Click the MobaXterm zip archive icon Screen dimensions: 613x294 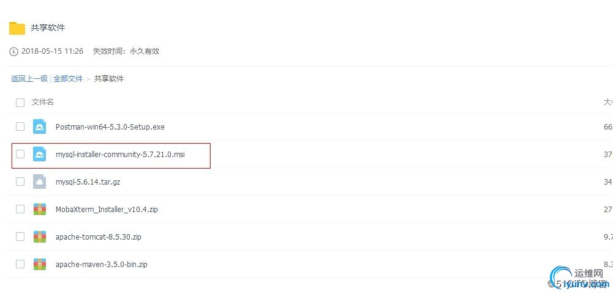coord(40,209)
